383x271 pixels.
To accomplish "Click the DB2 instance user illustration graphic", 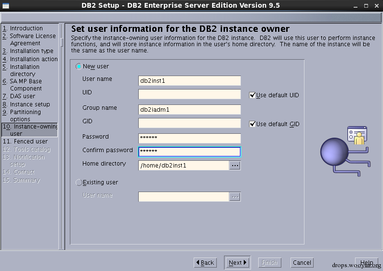I will coord(345,151).
